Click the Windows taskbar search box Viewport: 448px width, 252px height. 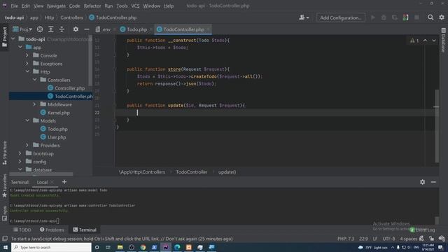[51, 247]
